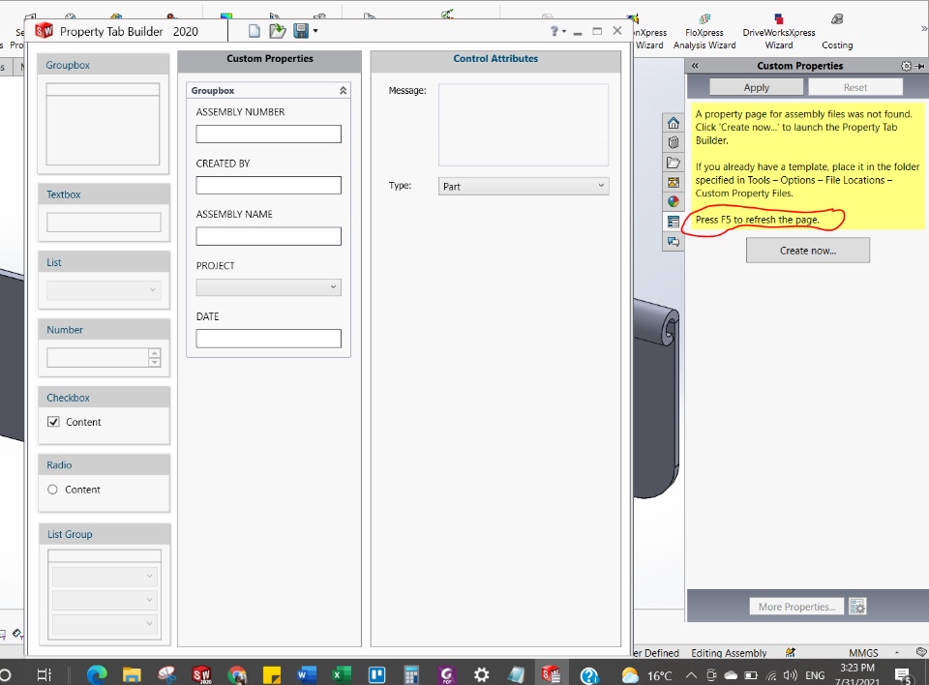The image size is (929, 685).
Task: Open File Explorer folder tab in task pane
Action: pyautogui.click(x=674, y=163)
